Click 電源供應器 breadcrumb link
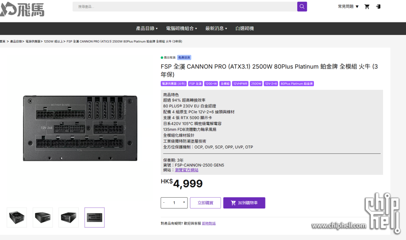 (x=33, y=41)
